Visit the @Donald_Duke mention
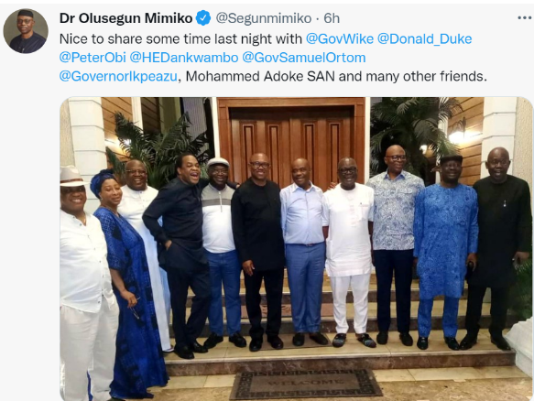534x401 pixels. click(424, 38)
